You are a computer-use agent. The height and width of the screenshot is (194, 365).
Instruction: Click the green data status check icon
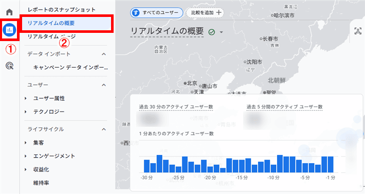[x=212, y=32]
